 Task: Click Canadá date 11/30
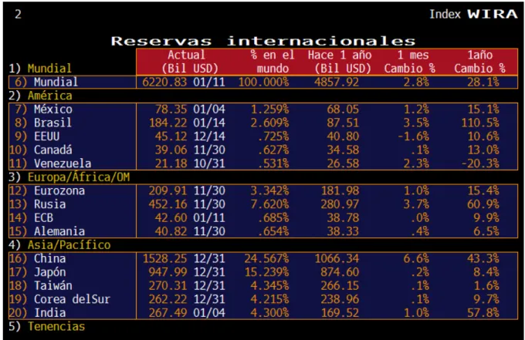tap(209, 150)
